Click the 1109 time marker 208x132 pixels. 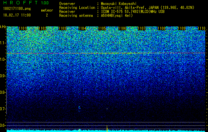click(182, 28)
